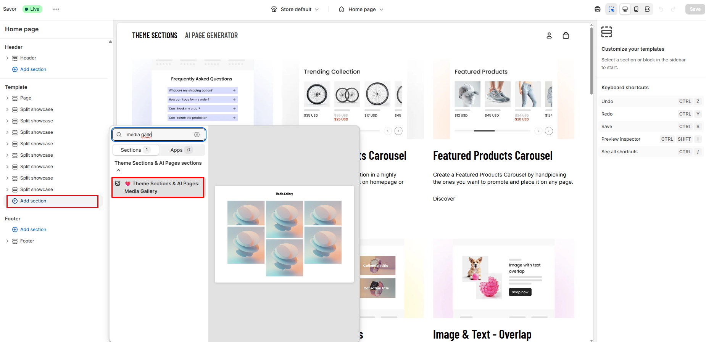Click the heart icon next to Media Gallery
This screenshot has width=706, height=342.
[x=128, y=183]
